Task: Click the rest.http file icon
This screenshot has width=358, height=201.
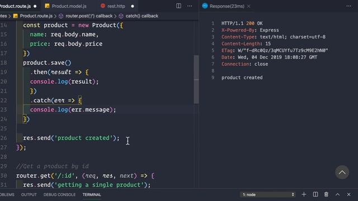Action: point(103,6)
